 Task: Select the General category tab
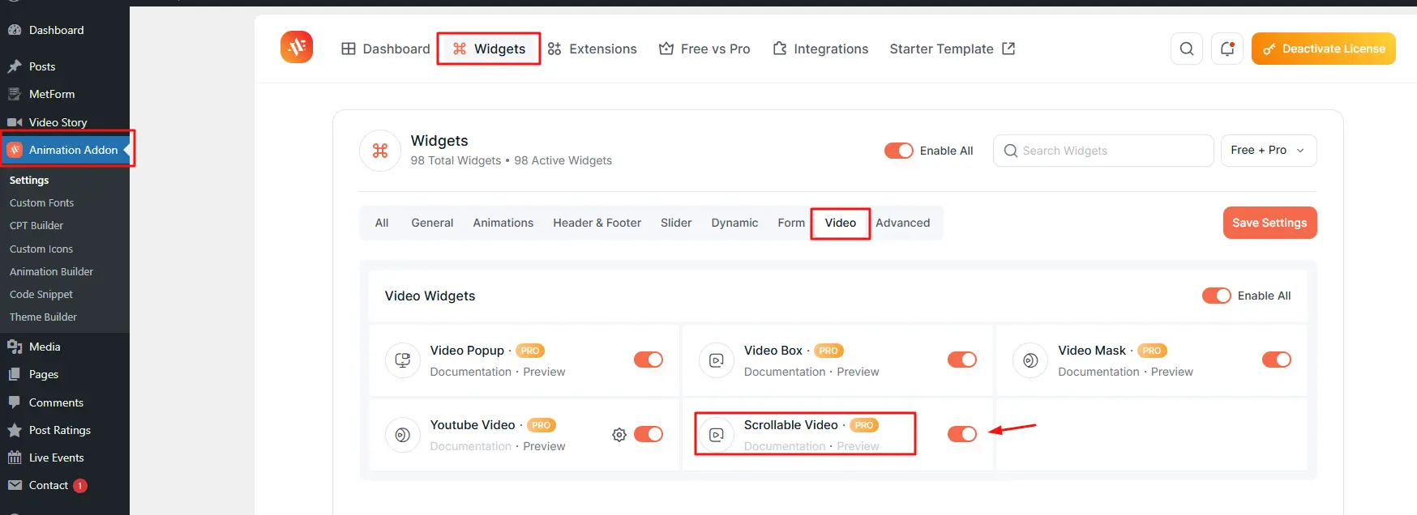pyautogui.click(x=432, y=223)
